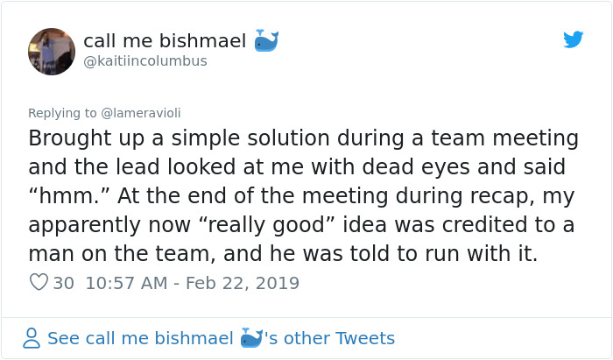Click the person icon beside See other Tweets
The image size is (613, 360).
pyautogui.click(x=32, y=338)
